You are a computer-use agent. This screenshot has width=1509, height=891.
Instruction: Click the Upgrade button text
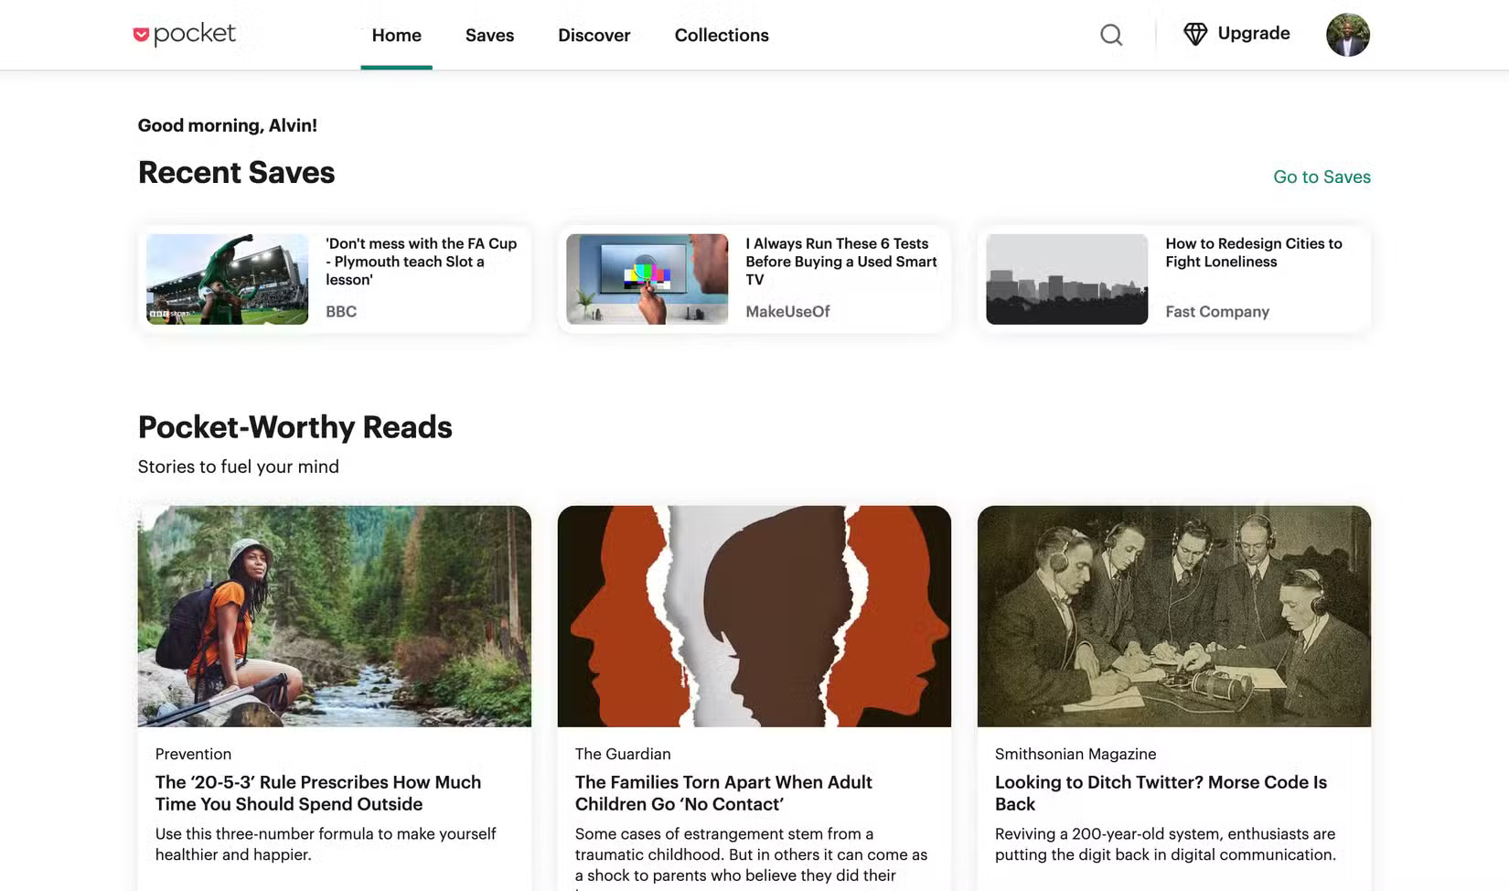(x=1253, y=34)
